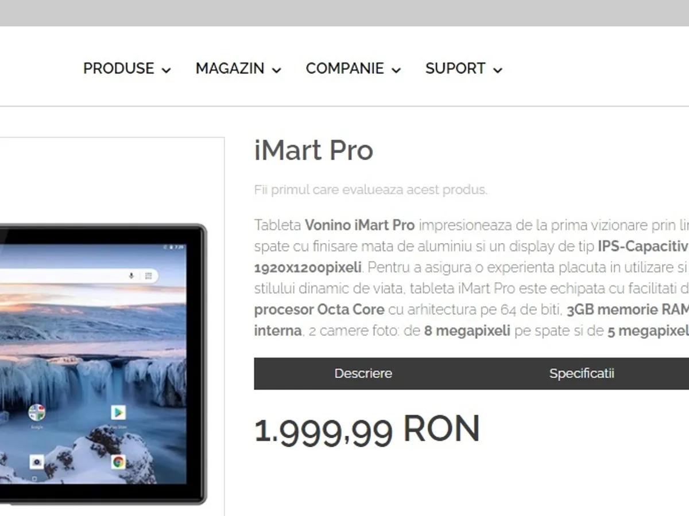Open the SUPORT menu

point(464,69)
